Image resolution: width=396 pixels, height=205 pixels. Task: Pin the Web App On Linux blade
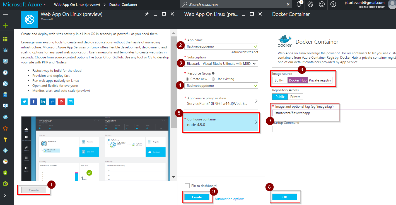147,14
